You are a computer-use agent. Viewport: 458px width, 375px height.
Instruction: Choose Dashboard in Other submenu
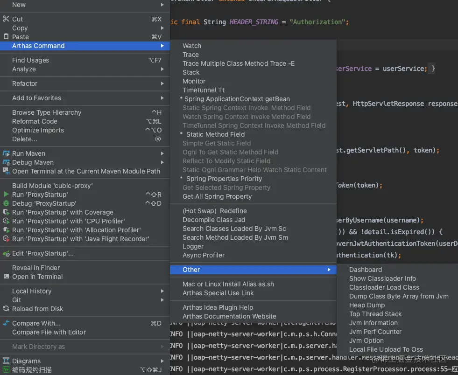click(x=397, y=270)
